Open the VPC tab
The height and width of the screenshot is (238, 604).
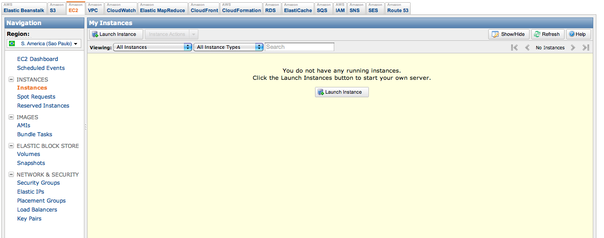coord(95,8)
